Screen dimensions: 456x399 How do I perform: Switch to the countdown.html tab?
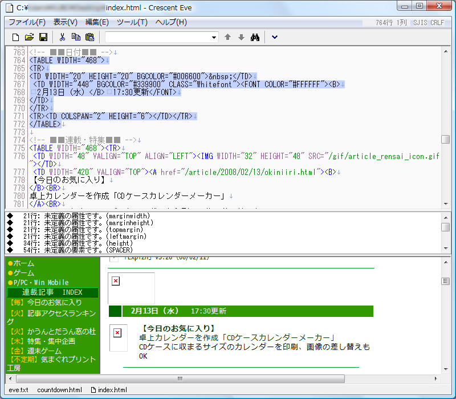coord(60,390)
